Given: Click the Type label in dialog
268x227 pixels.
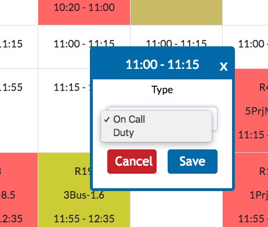Looking at the screenshot, I should point(162,90).
